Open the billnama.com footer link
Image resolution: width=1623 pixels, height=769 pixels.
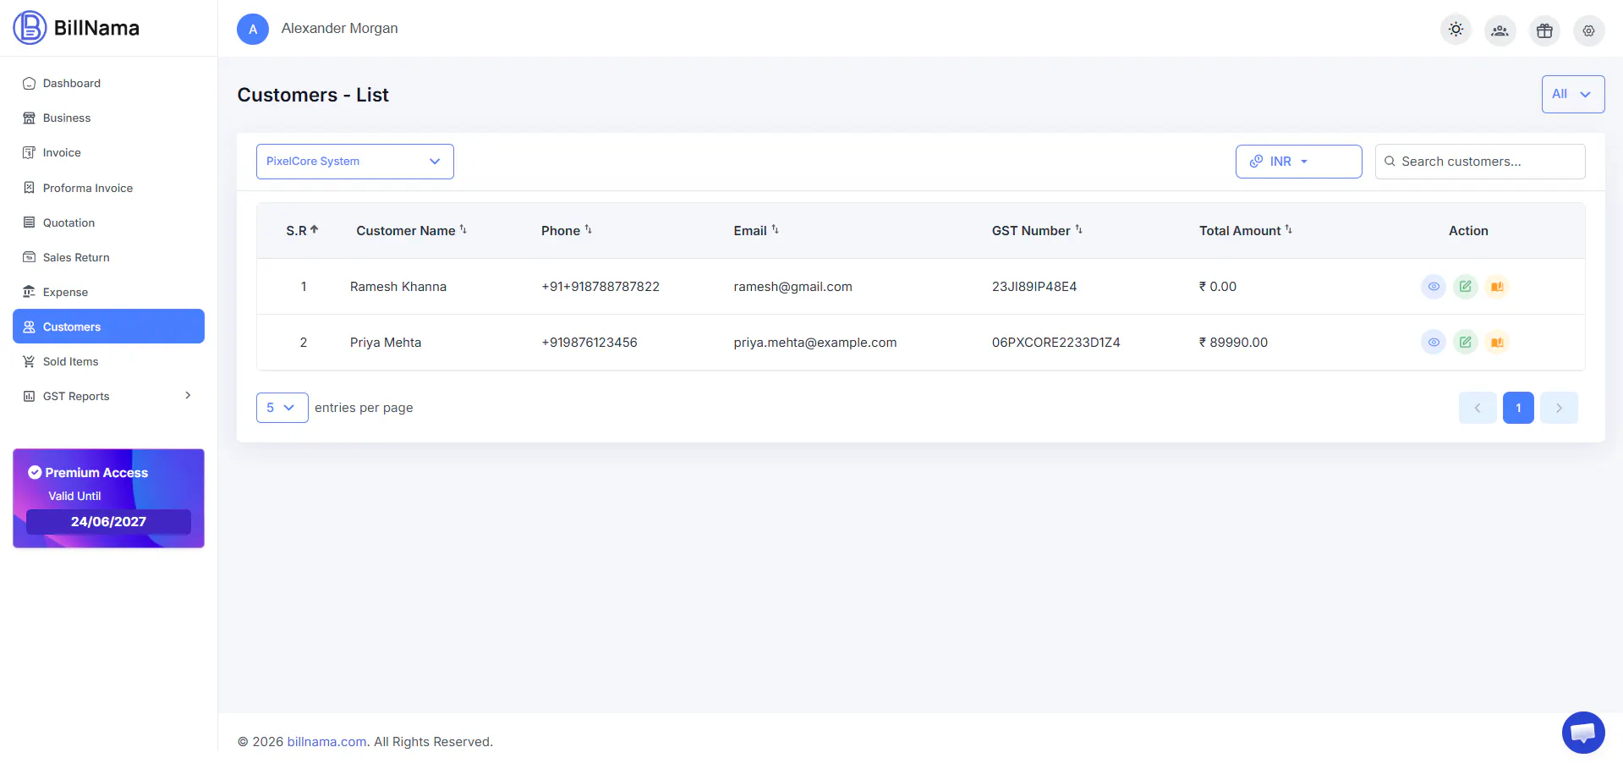coord(326,742)
